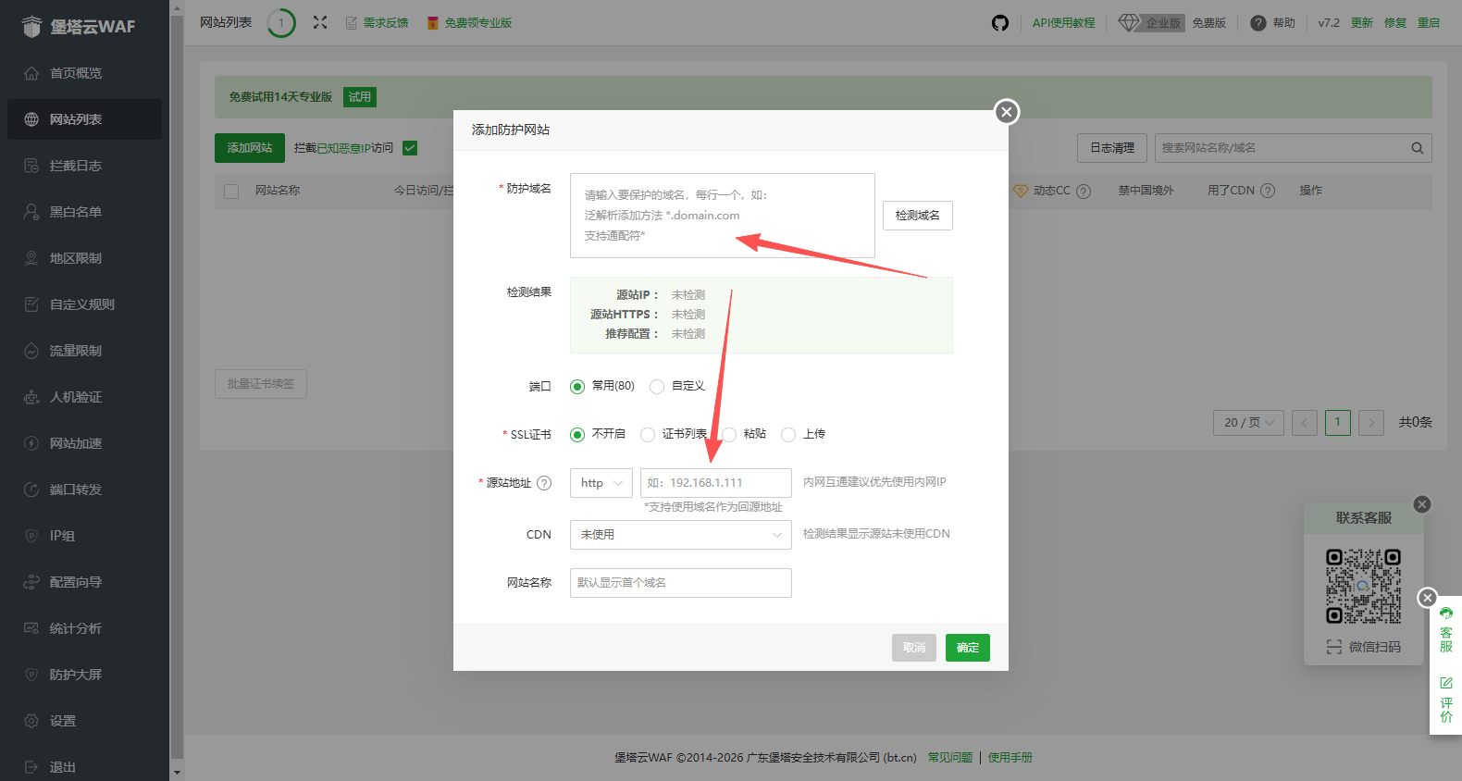
Task: Click the 日志清理 button
Action: (1112, 148)
